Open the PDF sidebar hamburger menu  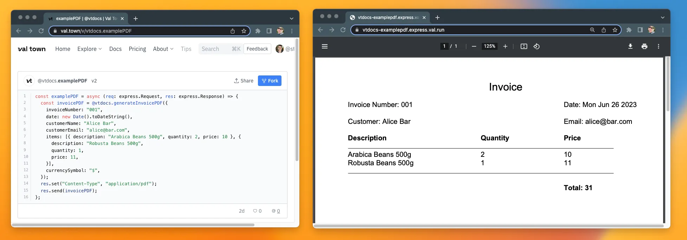click(324, 46)
